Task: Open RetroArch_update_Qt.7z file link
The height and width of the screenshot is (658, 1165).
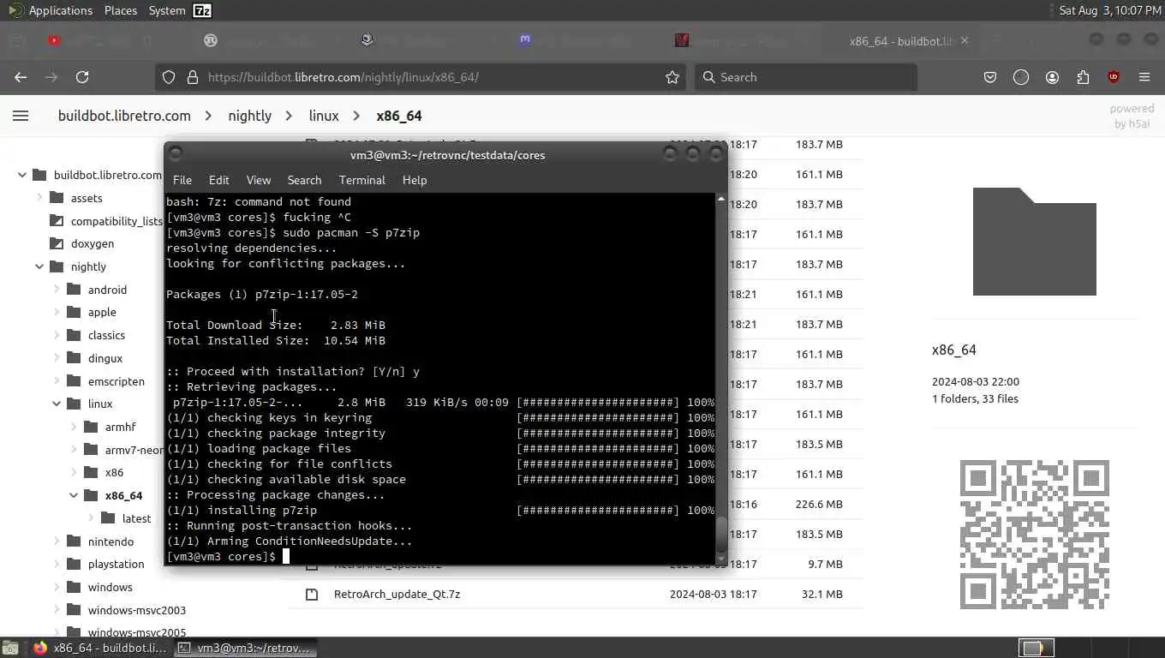Action: 397,594
